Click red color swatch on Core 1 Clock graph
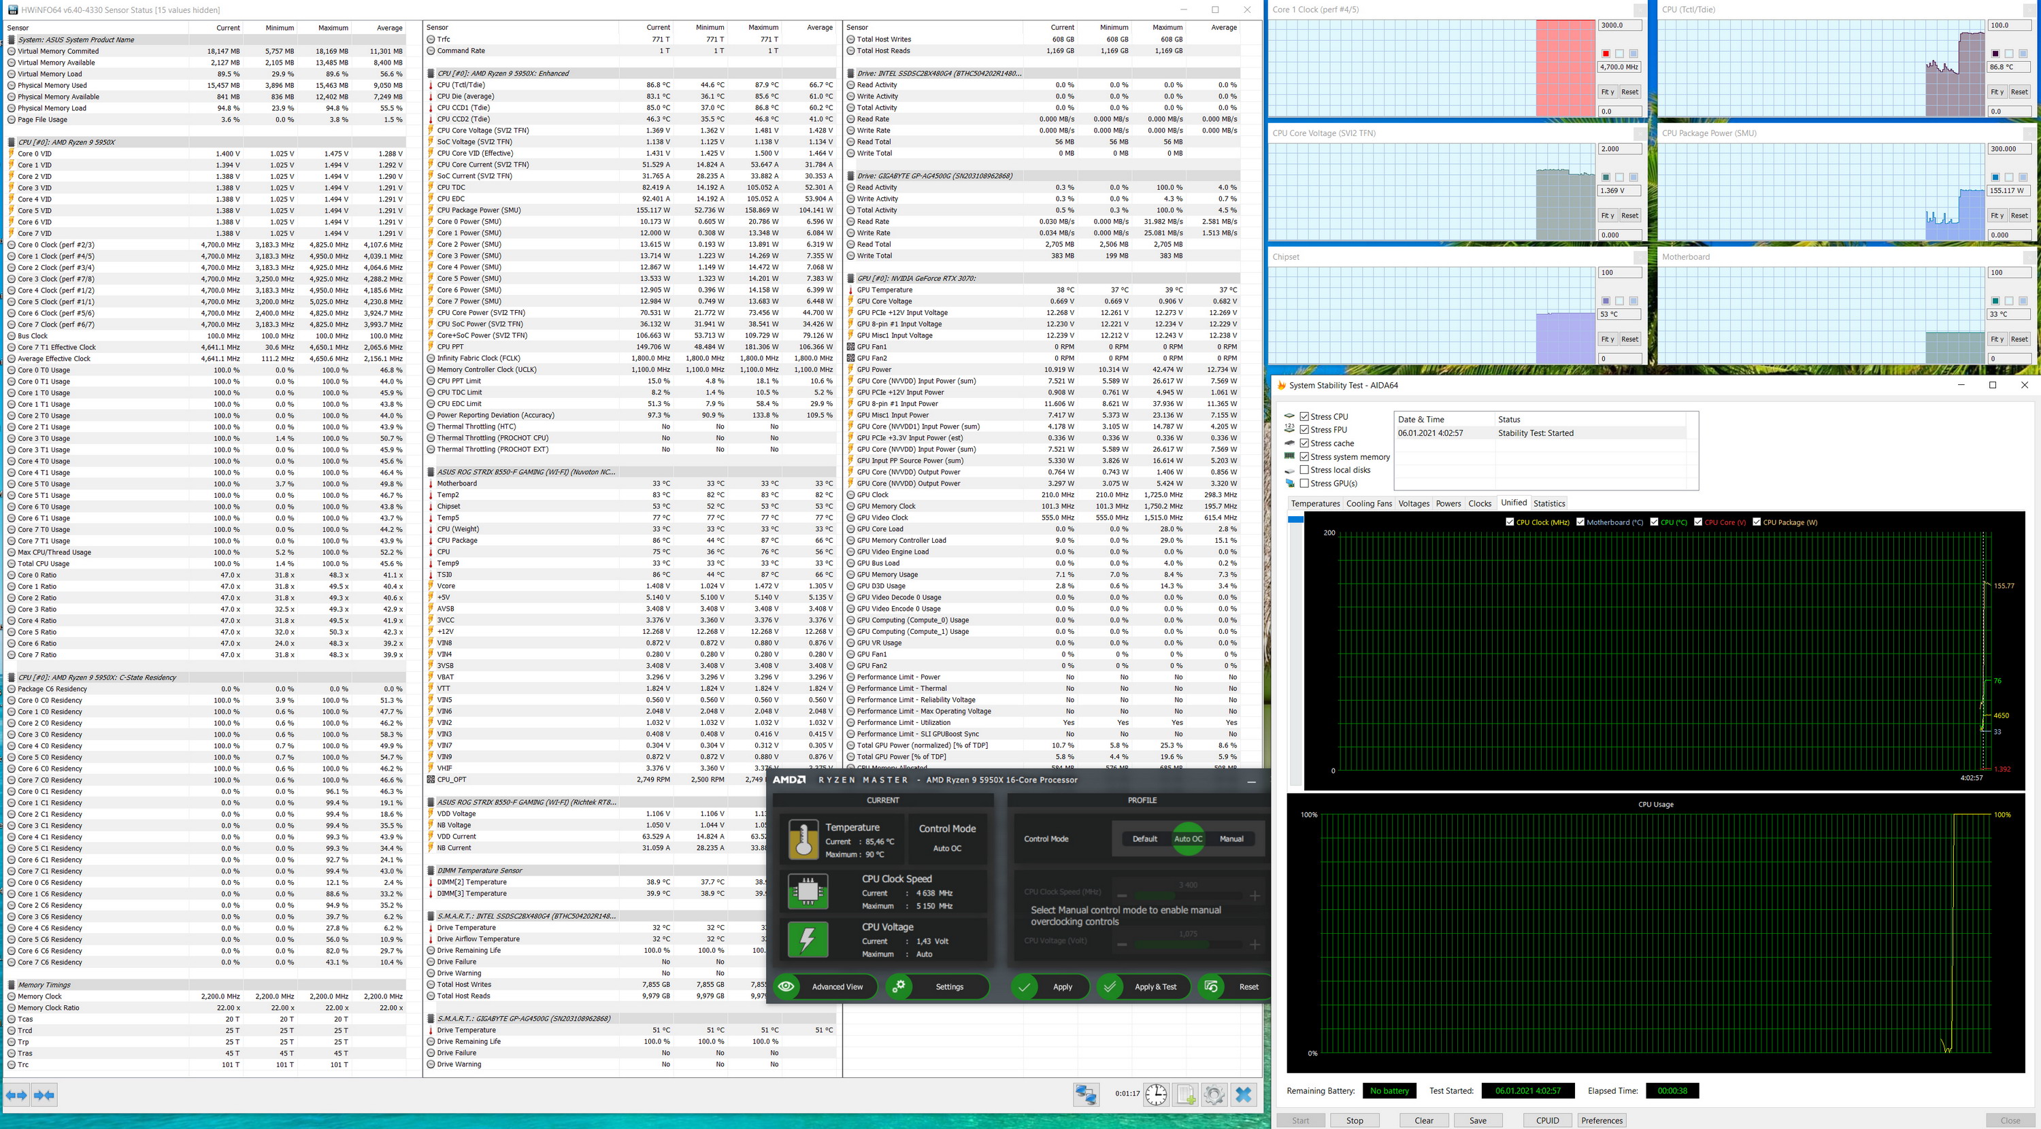Screen dimensions: 2041x1129 (1606, 54)
